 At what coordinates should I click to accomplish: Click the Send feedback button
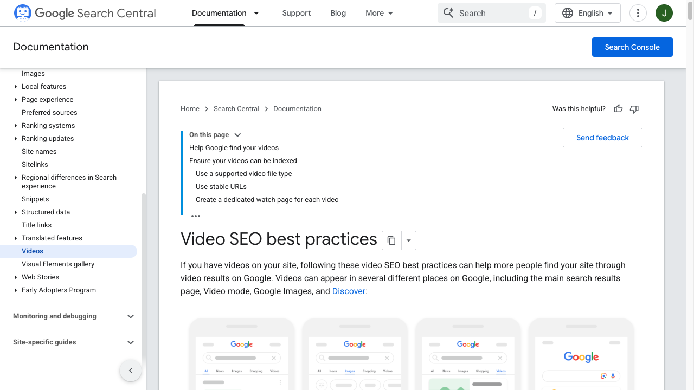click(602, 138)
